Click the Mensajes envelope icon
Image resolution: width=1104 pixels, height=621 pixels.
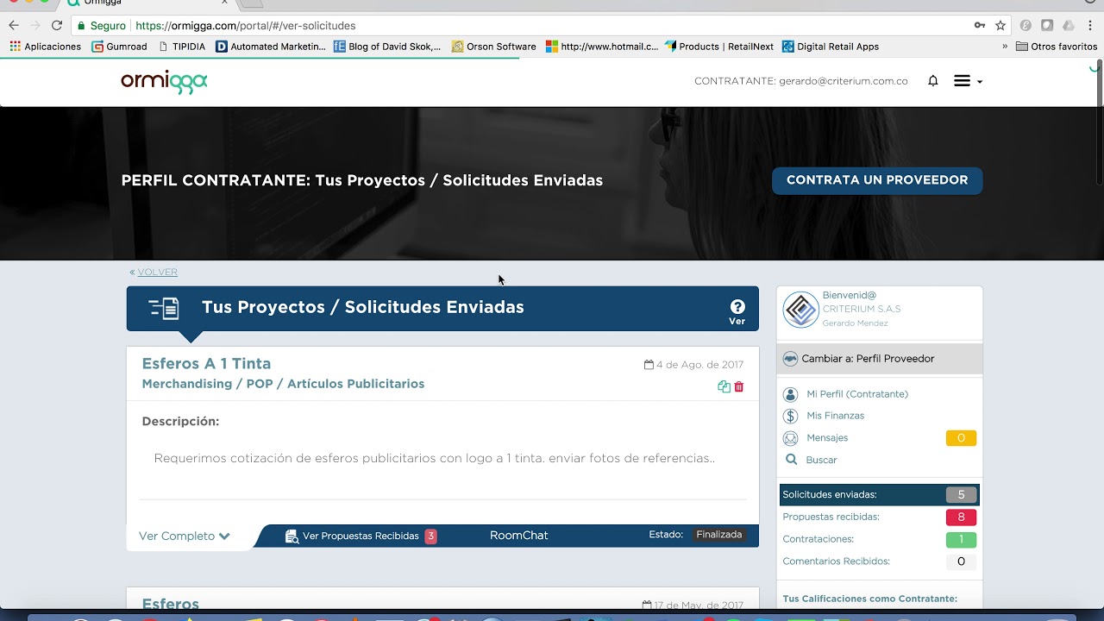790,438
